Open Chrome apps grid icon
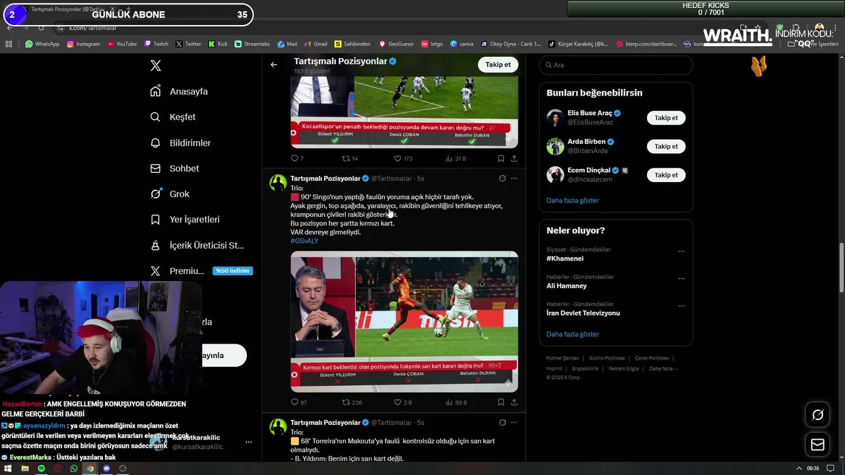Screen dimensions: 845x475 pyautogui.click(x=9, y=44)
